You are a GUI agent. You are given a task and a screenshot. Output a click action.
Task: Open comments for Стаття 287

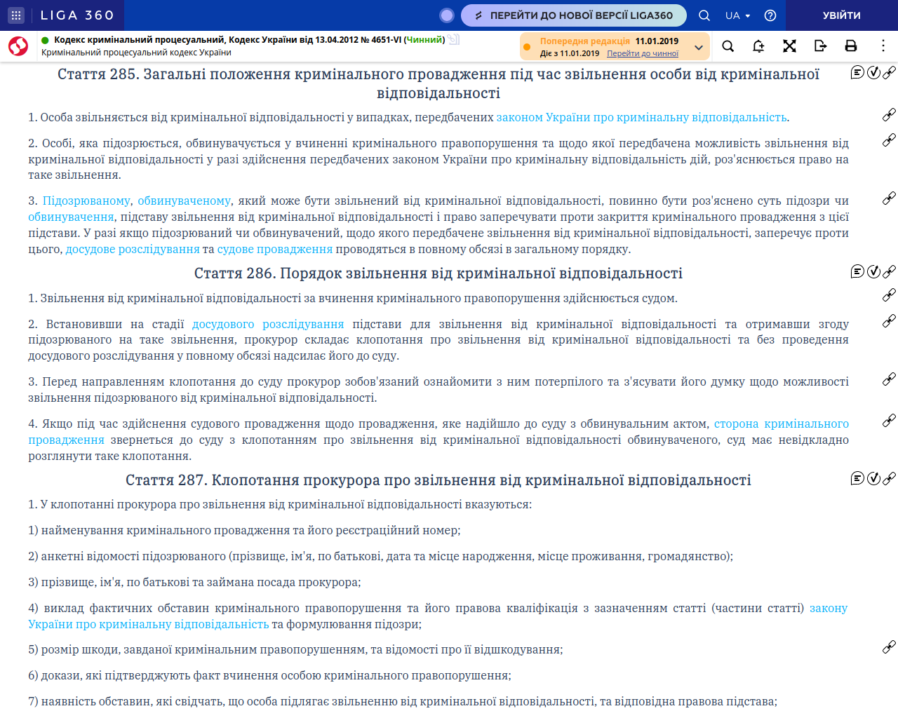[857, 478]
